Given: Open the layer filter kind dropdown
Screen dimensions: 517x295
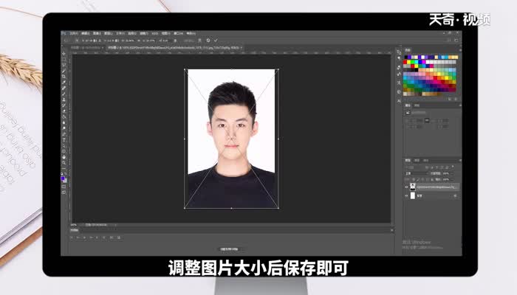Looking at the screenshot, I should (x=414, y=167).
